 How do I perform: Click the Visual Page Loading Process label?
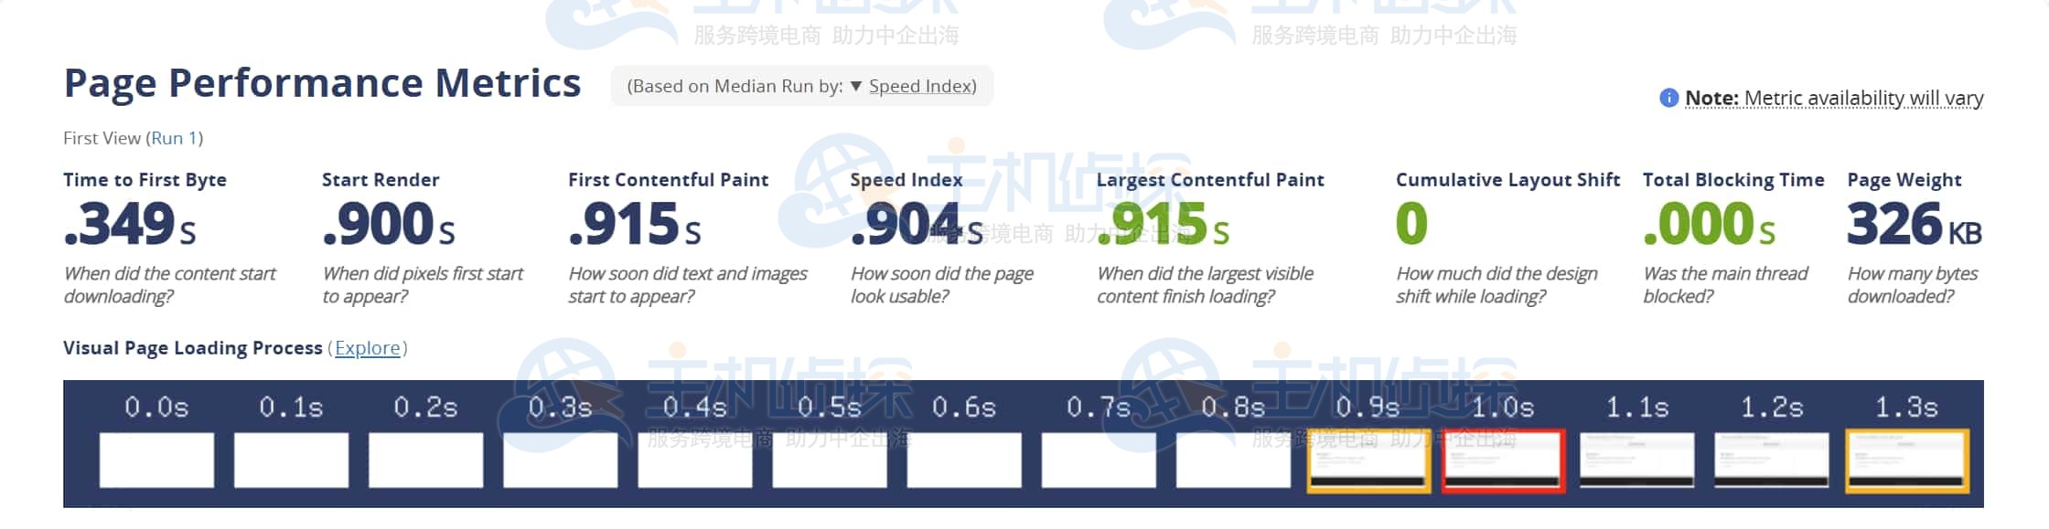[193, 348]
